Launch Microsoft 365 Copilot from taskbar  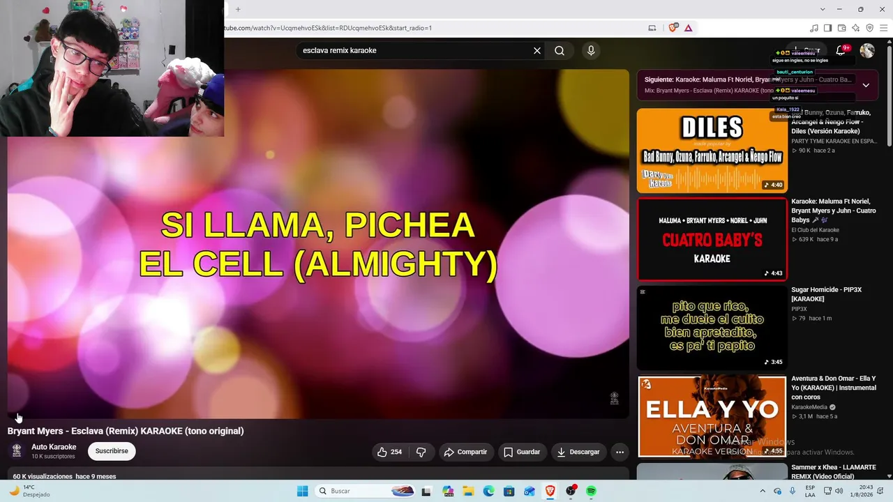coord(448,491)
